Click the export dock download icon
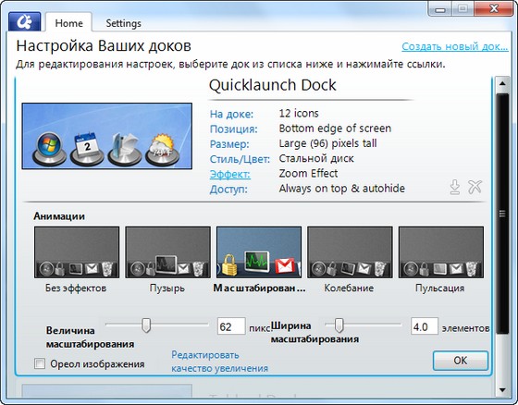The width and height of the screenshot is (518, 405). point(455,187)
